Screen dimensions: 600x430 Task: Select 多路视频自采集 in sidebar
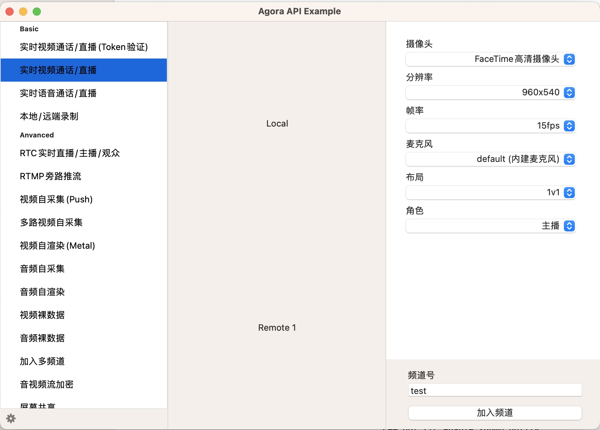coord(84,222)
